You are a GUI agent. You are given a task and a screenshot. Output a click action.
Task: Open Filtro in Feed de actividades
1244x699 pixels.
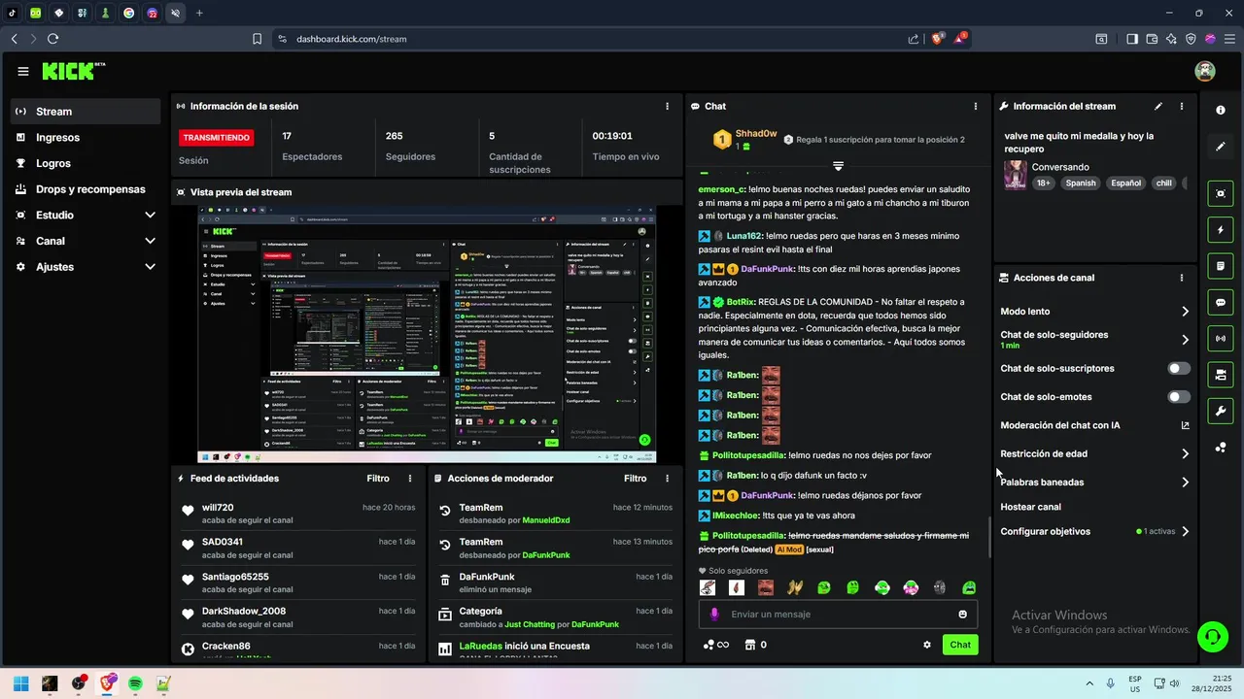pyautogui.click(x=378, y=479)
